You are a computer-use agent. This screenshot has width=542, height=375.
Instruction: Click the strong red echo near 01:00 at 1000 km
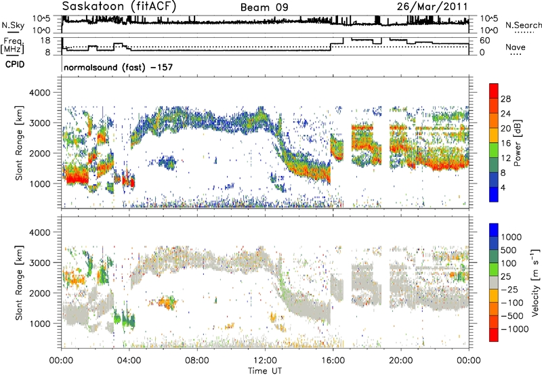pos(76,179)
